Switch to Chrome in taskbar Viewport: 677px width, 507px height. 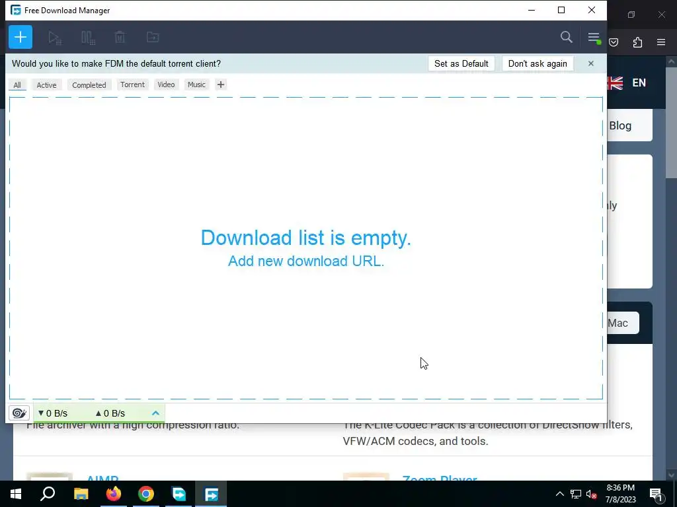[146, 494]
